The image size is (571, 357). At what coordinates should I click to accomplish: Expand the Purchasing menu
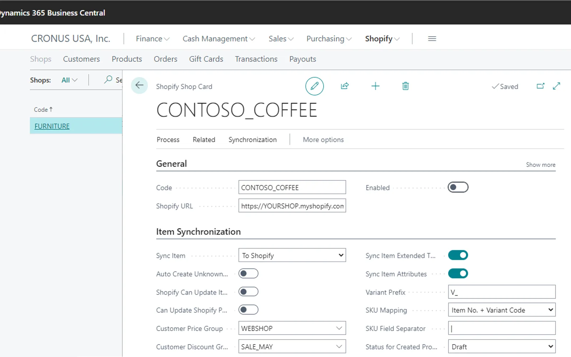click(x=329, y=39)
